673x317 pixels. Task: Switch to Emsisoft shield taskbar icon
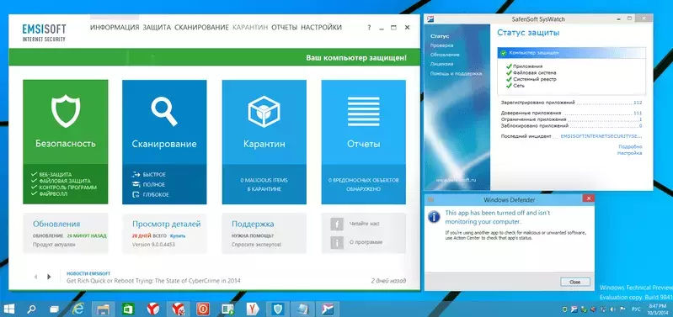click(277, 309)
